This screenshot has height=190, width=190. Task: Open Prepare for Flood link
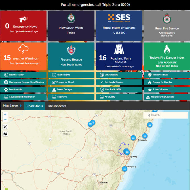(x=71, y=82)
